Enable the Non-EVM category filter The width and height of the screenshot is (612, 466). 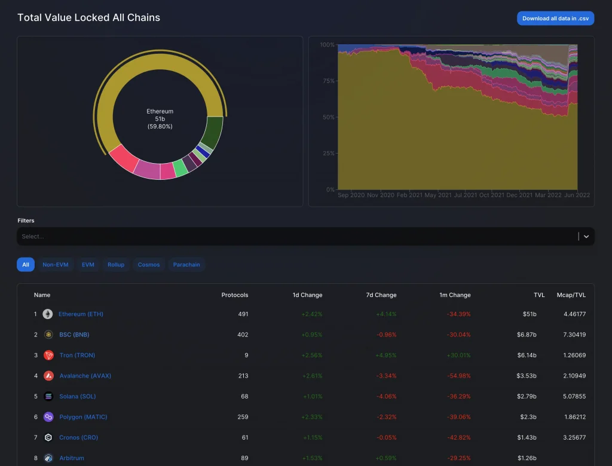click(x=56, y=265)
